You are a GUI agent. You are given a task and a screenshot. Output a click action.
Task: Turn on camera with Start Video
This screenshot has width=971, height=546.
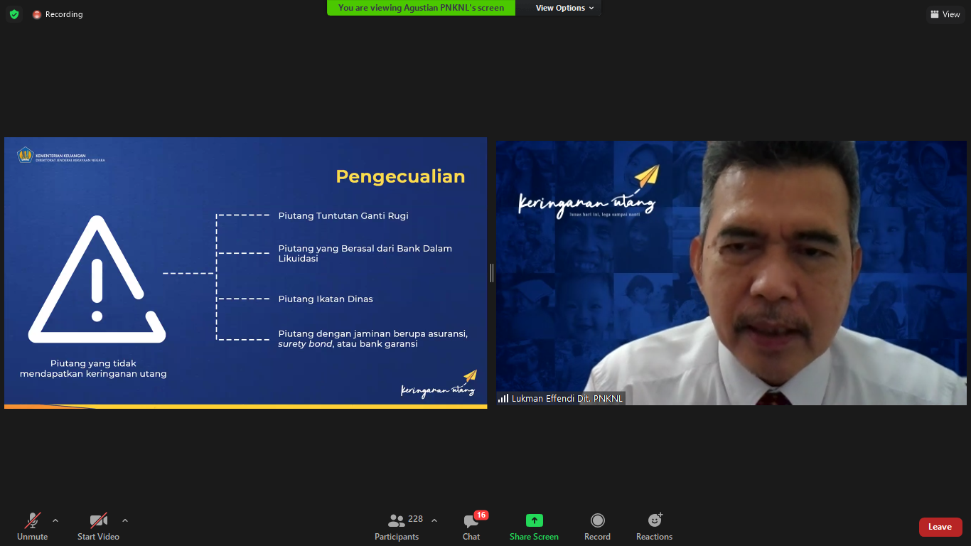98,526
